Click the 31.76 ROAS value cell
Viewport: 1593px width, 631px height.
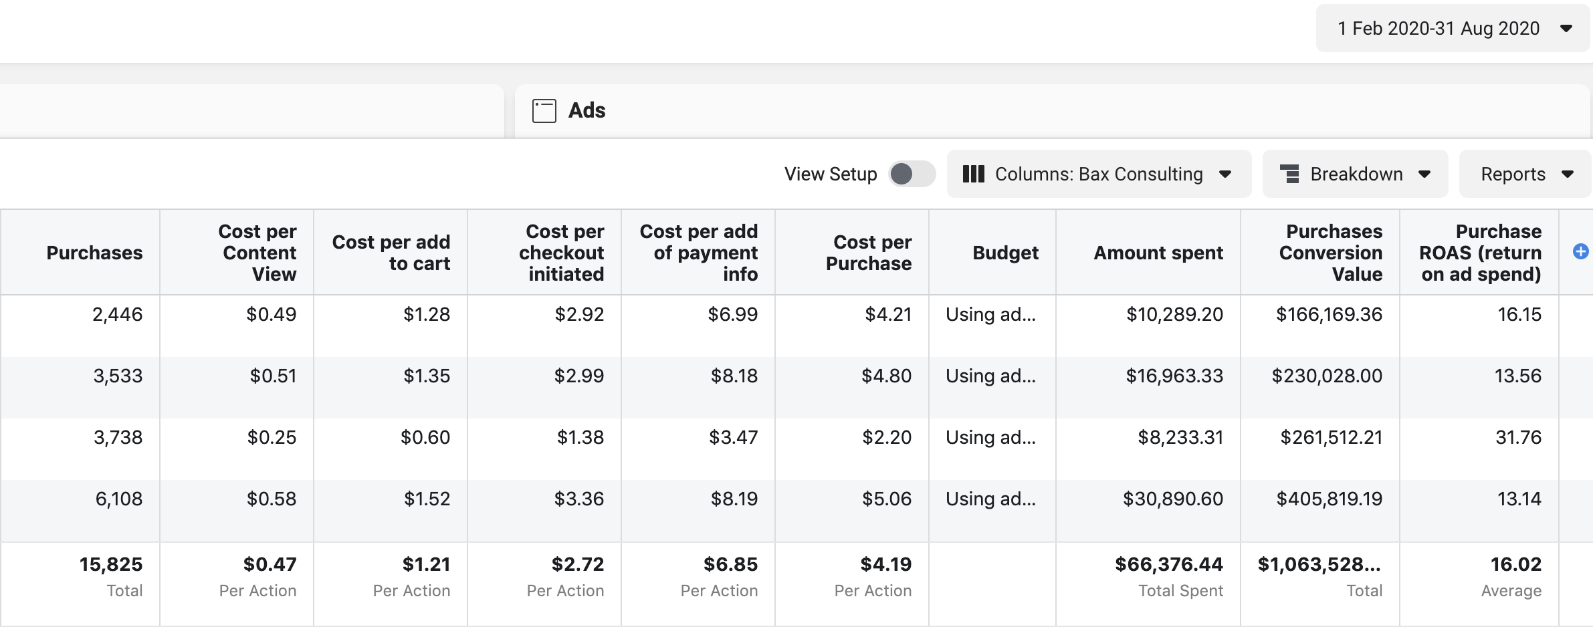pyautogui.click(x=1517, y=438)
